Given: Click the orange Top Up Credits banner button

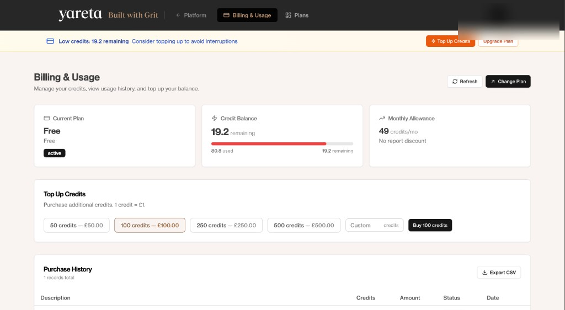Looking at the screenshot, I should point(450,41).
